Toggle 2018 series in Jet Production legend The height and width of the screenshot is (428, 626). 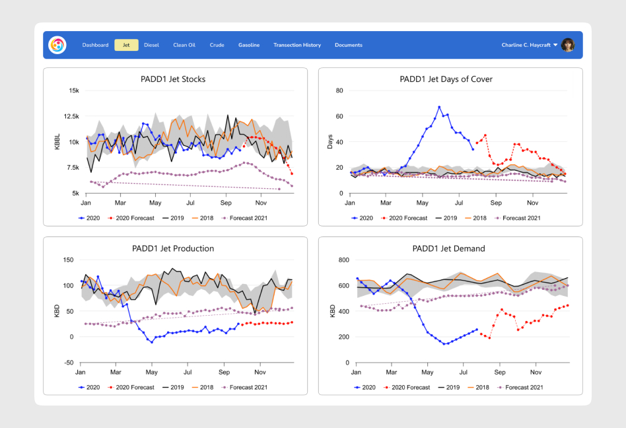[203, 387]
